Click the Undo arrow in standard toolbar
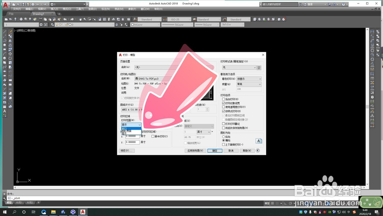Viewport: 383px width, 216px height. click(x=65, y=19)
